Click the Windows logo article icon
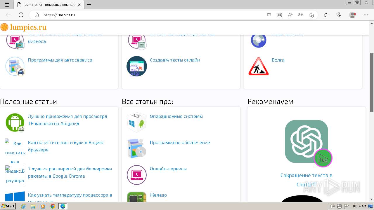374x210 pixels. (x=15, y=197)
